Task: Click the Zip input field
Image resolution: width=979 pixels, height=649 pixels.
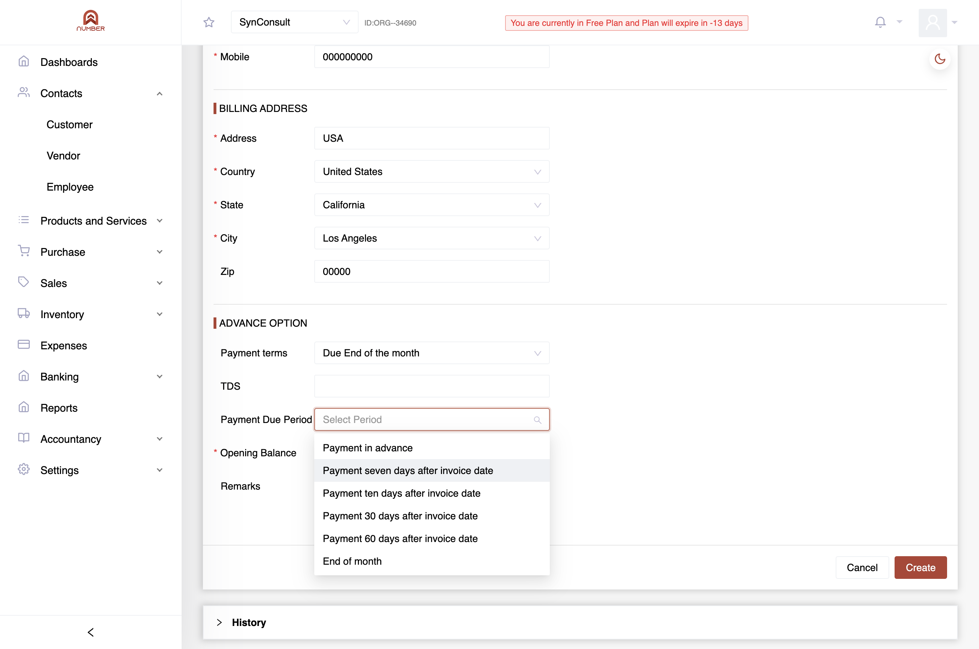Action: tap(432, 271)
